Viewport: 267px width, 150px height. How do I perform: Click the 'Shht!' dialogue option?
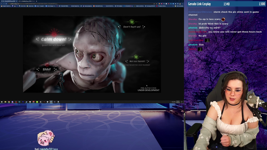coord(47,69)
